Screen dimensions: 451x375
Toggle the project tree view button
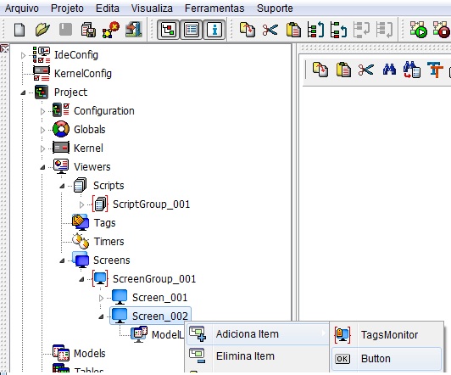click(x=168, y=30)
